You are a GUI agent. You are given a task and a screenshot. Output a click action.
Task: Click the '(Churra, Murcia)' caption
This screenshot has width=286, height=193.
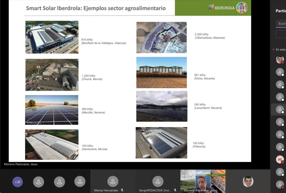pos(92,79)
